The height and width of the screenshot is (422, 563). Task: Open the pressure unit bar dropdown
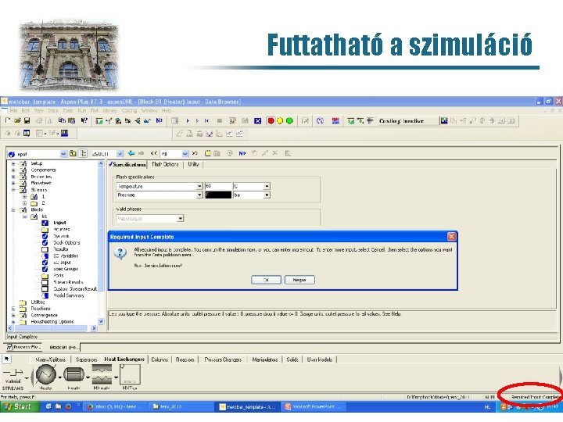tap(267, 195)
